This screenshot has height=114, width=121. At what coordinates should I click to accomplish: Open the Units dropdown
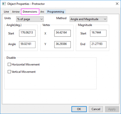pyautogui.click(x=30, y=19)
